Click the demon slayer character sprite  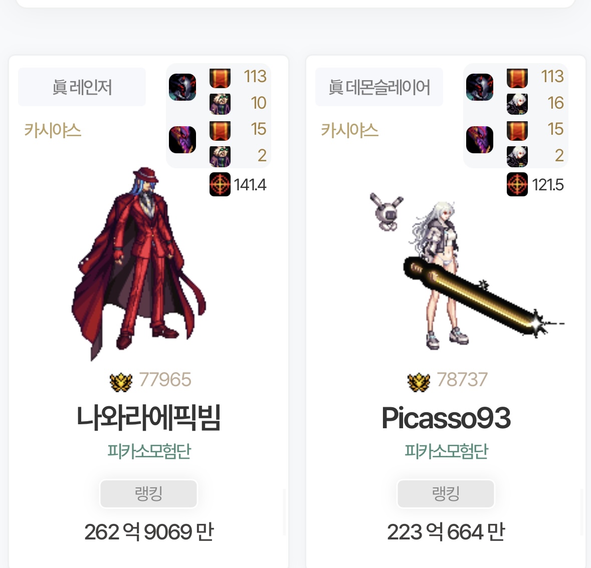click(x=466, y=272)
